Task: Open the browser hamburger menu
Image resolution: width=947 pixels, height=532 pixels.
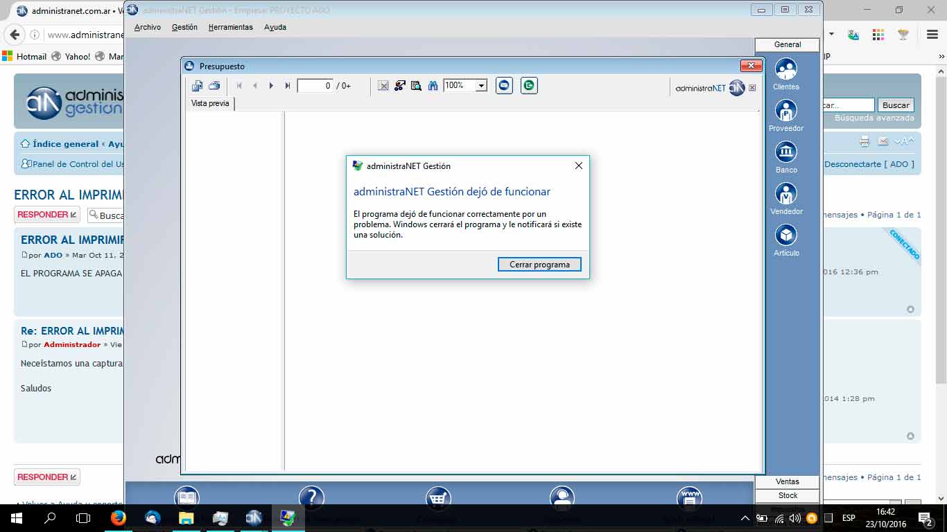Action: pos(932,35)
